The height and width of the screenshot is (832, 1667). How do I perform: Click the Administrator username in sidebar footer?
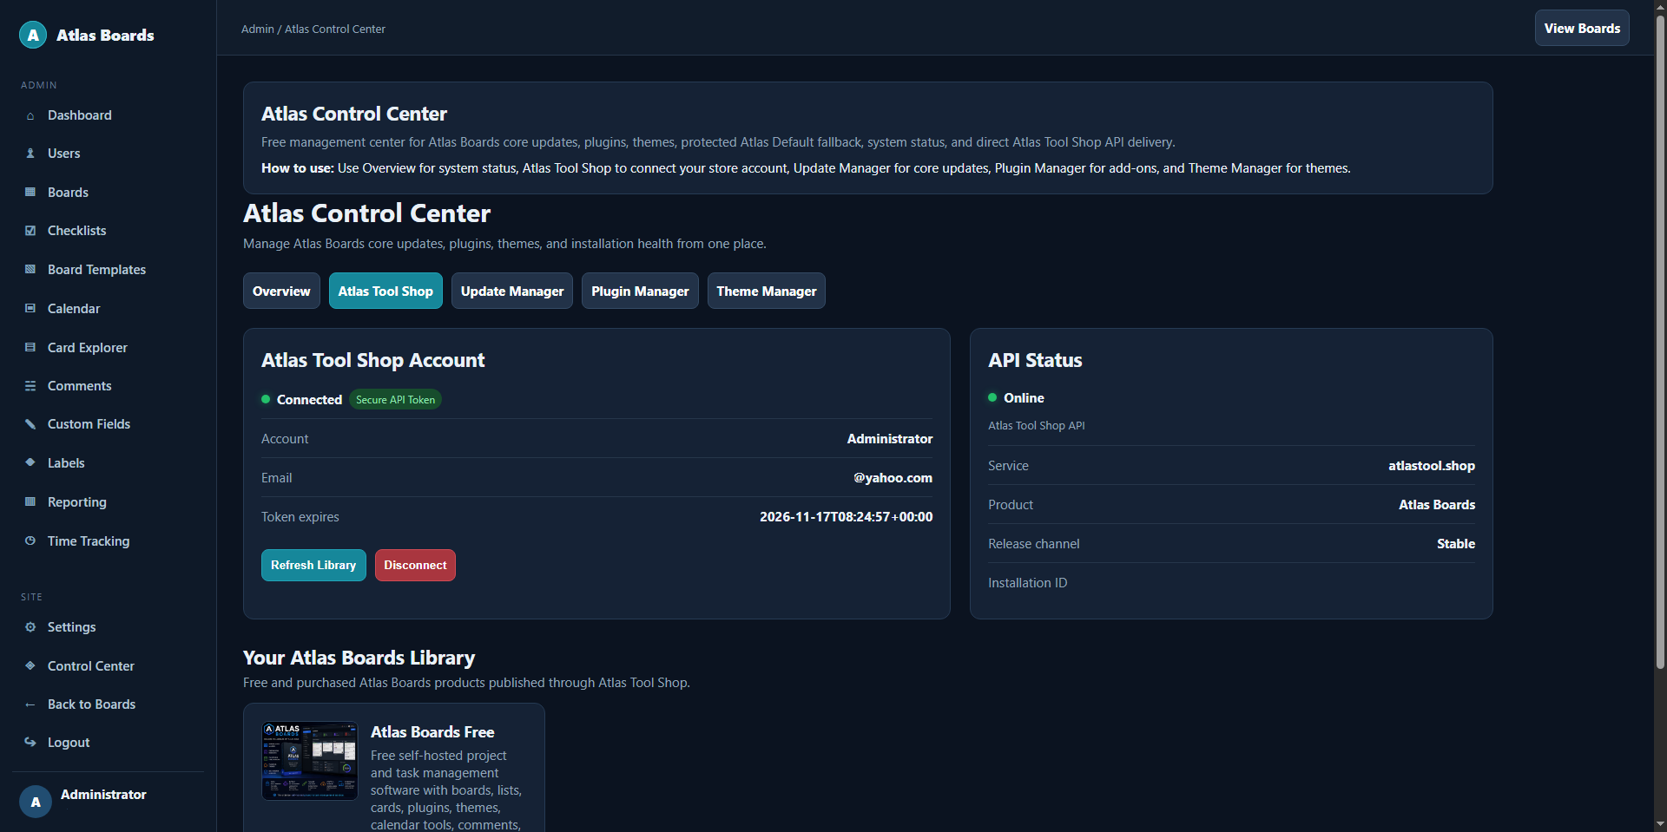click(103, 795)
